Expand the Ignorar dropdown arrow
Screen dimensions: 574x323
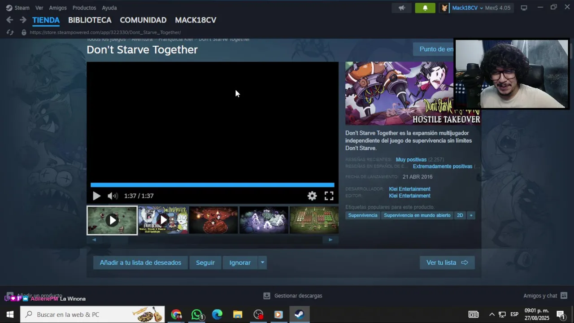(262, 262)
